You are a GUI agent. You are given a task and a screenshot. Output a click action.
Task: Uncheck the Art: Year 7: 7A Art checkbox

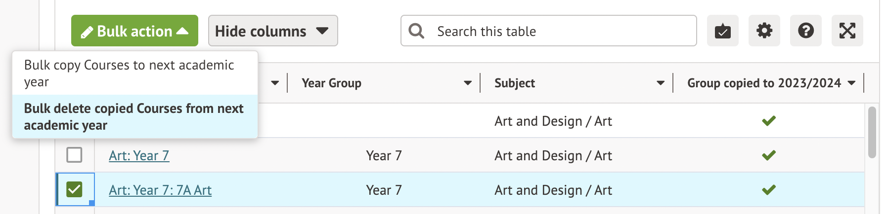click(74, 189)
